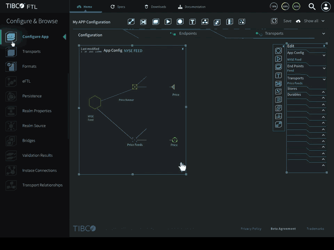Click the shuffle arrows tool in top toolbar

143,22
